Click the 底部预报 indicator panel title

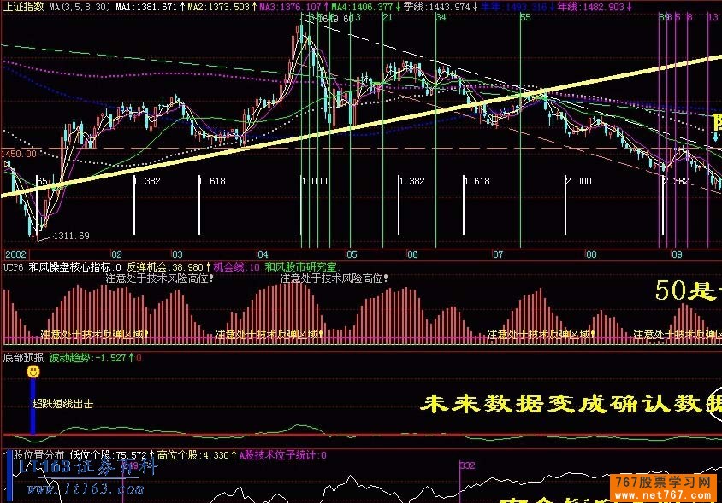point(21,358)
